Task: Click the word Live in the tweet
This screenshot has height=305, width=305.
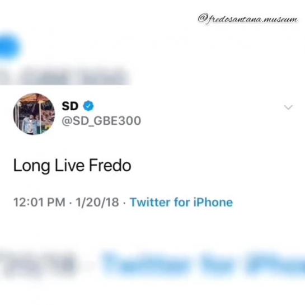Action: coord(69,165)
